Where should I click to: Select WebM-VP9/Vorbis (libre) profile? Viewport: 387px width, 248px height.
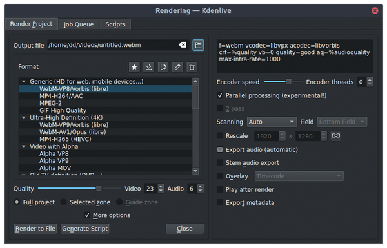click(x=105, y=125)
